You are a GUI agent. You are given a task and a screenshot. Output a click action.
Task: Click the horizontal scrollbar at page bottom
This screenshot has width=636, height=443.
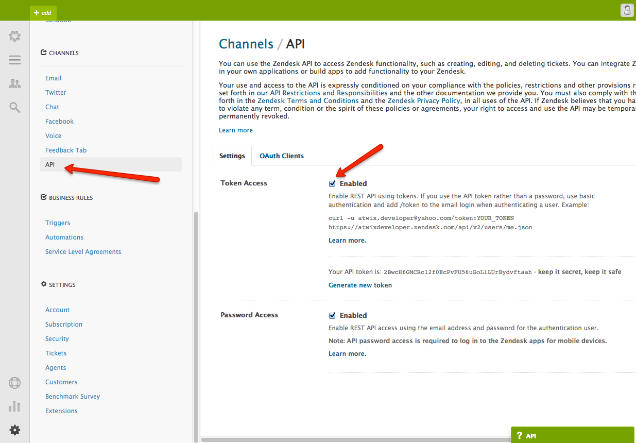[x=355, y=439]
